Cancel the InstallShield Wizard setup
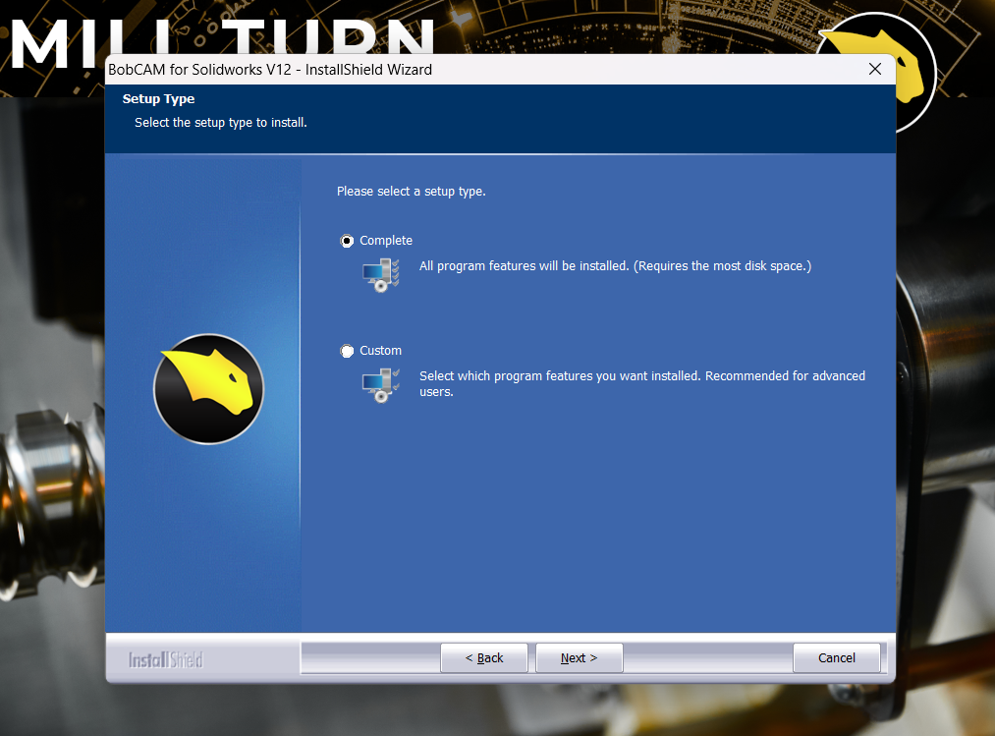The height and width of the screenshot is (736, 995). 836,658
